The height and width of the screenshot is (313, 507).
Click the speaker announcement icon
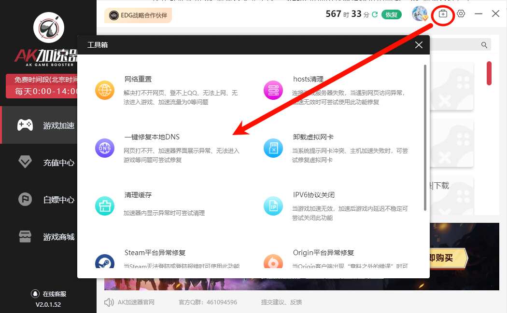(x=109, y=302)
